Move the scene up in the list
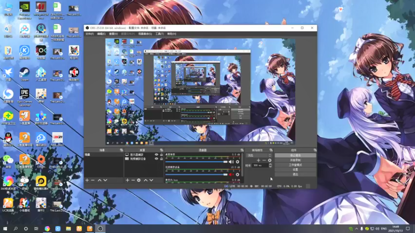 click(x=100, y=180)
